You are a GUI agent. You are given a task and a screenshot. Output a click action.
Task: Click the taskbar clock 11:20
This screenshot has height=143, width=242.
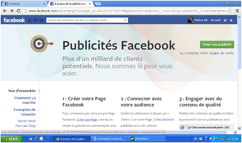pyautogui.click(x=235, y=139)
